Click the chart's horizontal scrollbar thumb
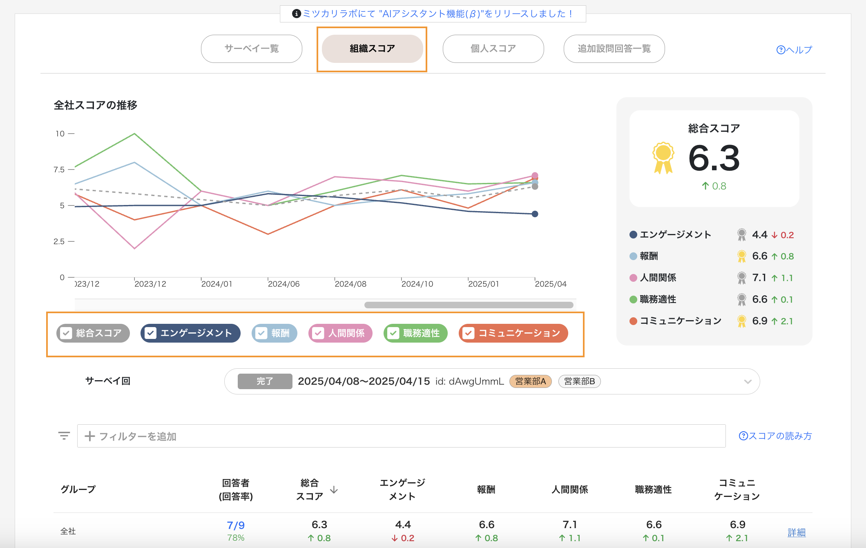Image resolution: width=866 pixels, height=548 pixels. tap(469, 305)
